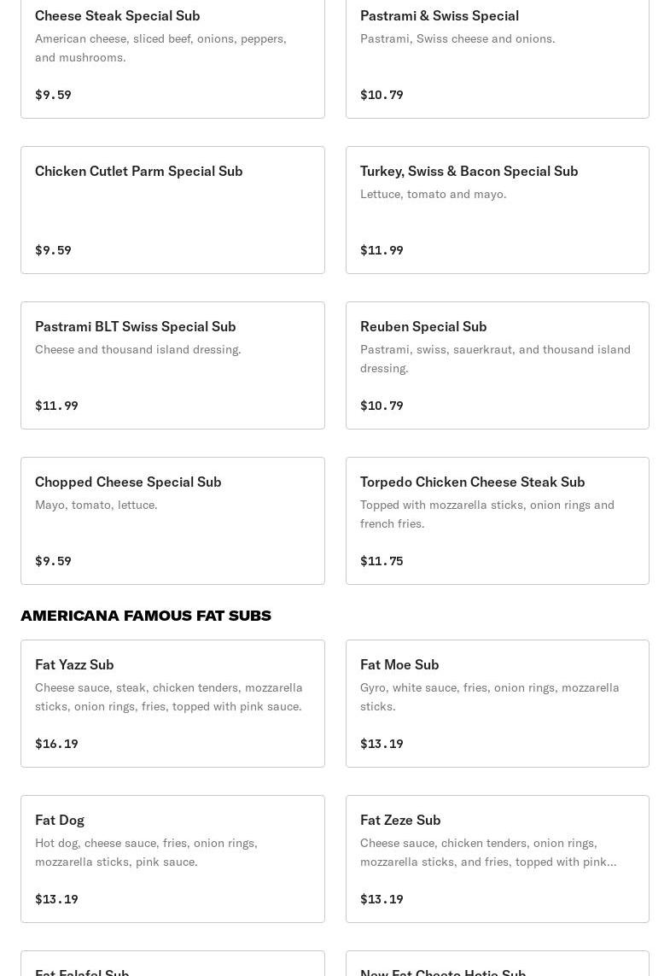Choose the Pastrami BLT Swiss Special Sub
The image size is (670, 976).
tap(172, 365)
